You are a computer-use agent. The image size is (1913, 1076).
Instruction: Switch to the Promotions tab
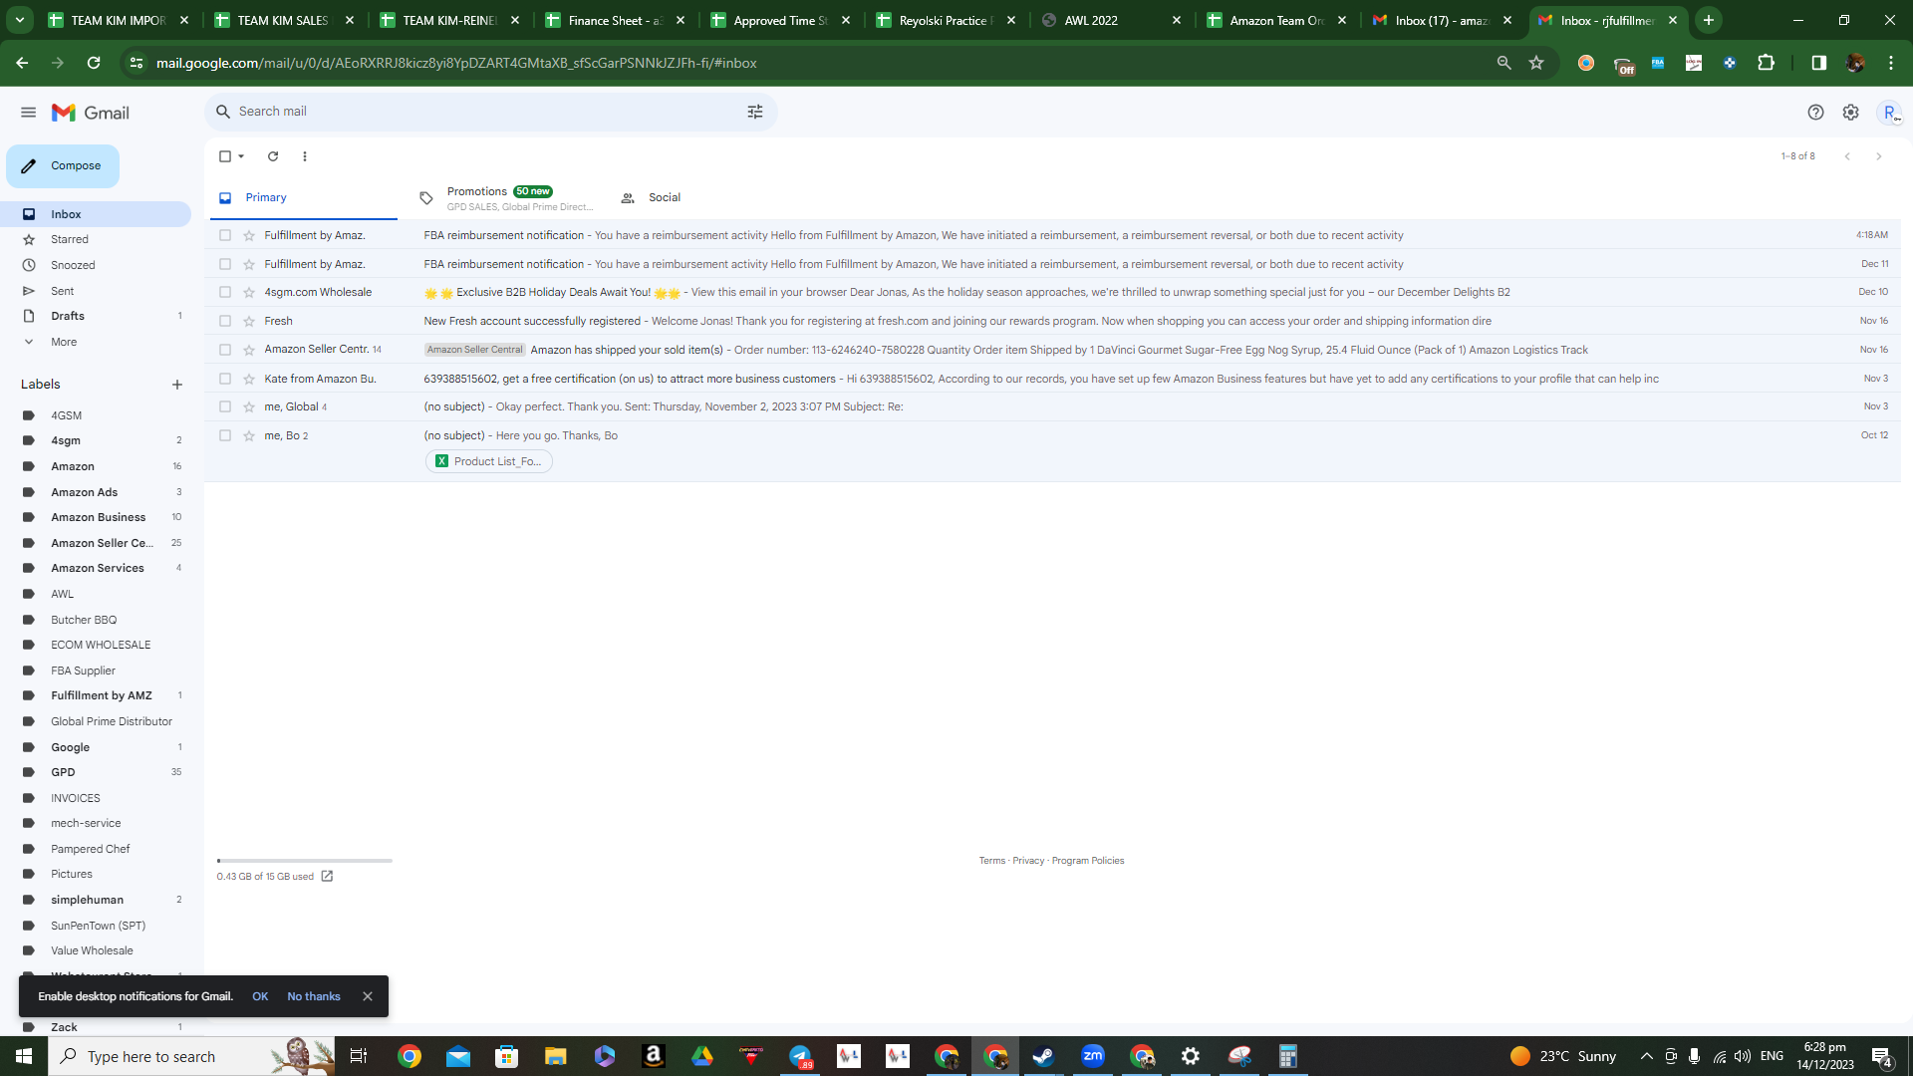coord(506,198)
